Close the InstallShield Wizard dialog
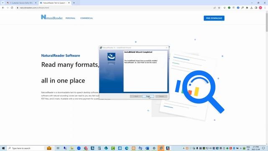Image resolution: width=268 pixels, height=151 pixels. click(167, 48)
